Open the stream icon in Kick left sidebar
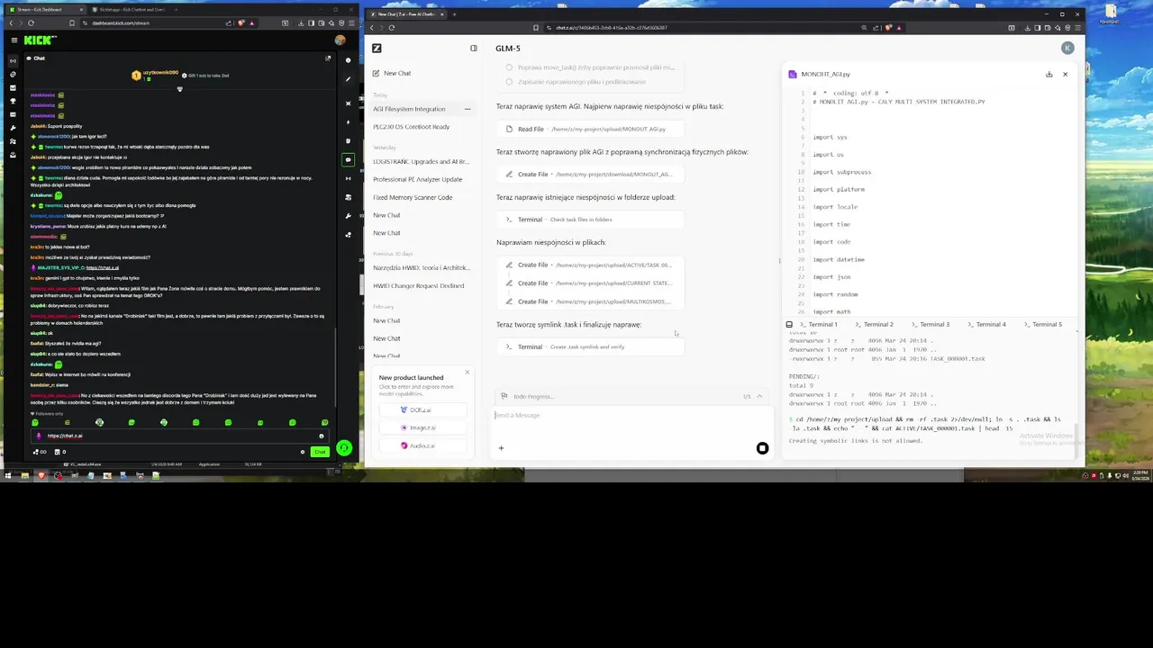This screenshot has height=648, width=1153. pyautogui.click(x=13, y=60)
